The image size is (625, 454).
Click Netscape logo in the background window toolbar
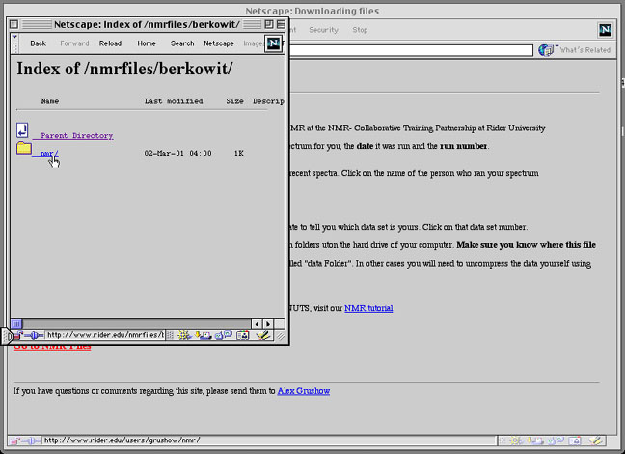(x=605, y=30)
